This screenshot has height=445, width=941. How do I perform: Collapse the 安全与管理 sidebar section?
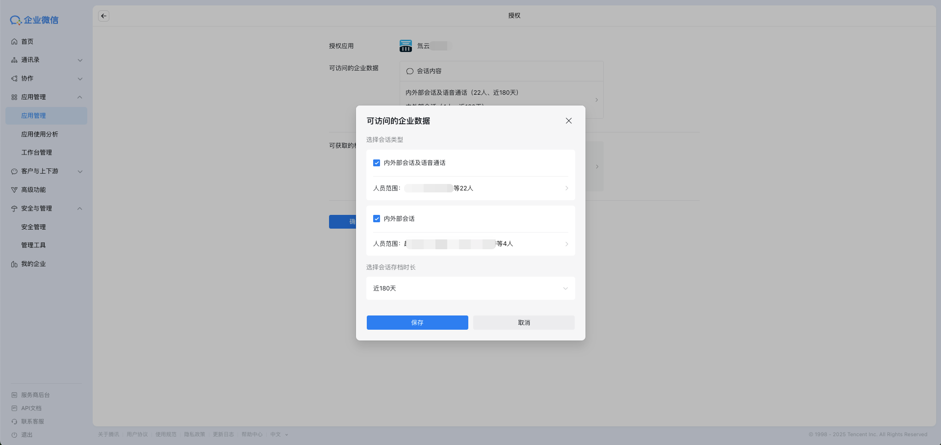pyautogui.click(x=80, y=209)
